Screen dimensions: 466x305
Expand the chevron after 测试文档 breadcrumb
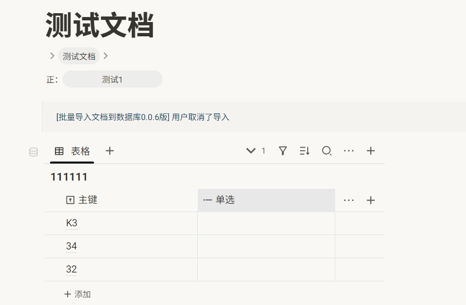tap(106, 56)
